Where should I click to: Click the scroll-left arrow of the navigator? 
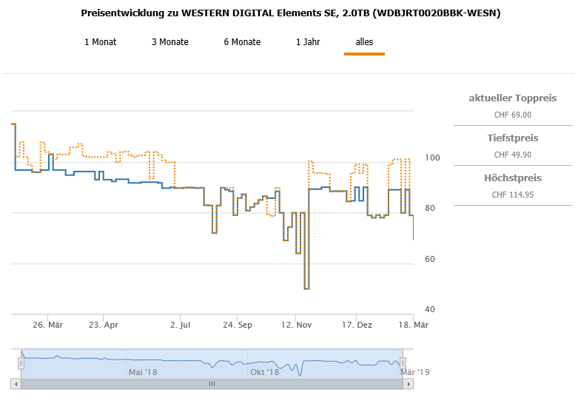coord(16,384)
